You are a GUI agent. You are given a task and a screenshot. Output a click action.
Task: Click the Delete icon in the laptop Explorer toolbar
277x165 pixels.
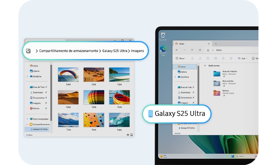[x=231, y=58]
